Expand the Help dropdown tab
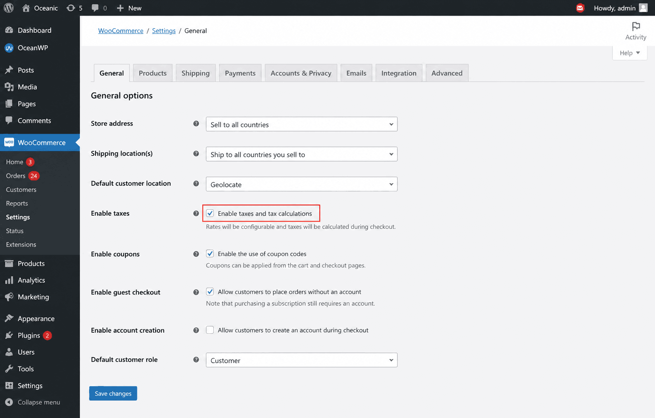This screenshot has height=418, width=655. [x=630, y=53]
